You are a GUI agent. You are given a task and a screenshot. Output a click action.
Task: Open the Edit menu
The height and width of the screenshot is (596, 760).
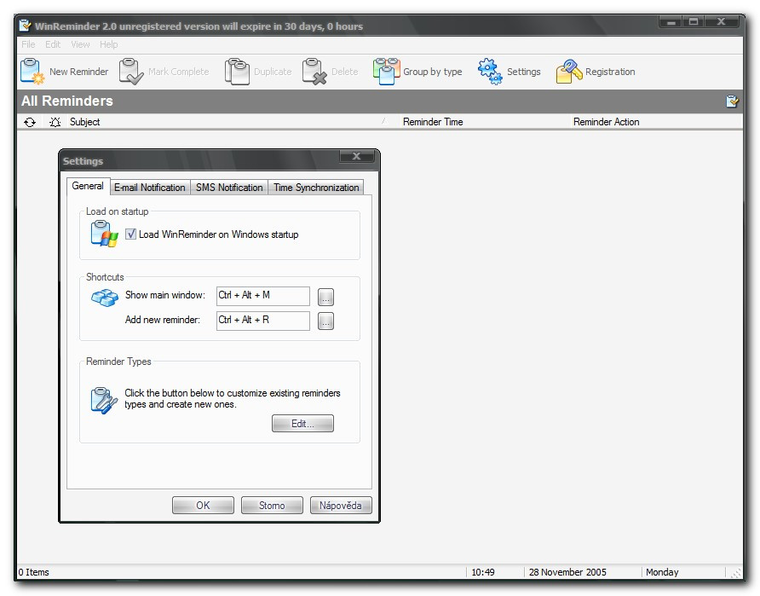click(53, 44)
